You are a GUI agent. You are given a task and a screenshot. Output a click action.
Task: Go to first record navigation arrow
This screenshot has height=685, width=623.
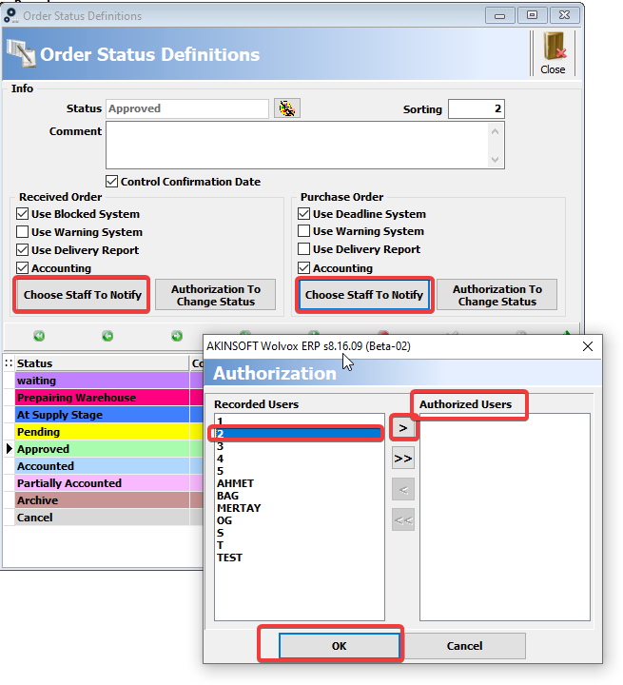coord(39,336)
